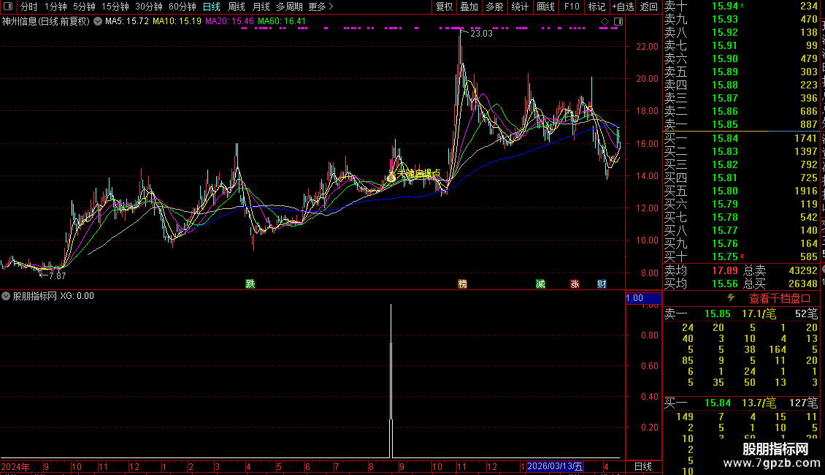Click the gold coin marker on chart

tap(391, 177)
